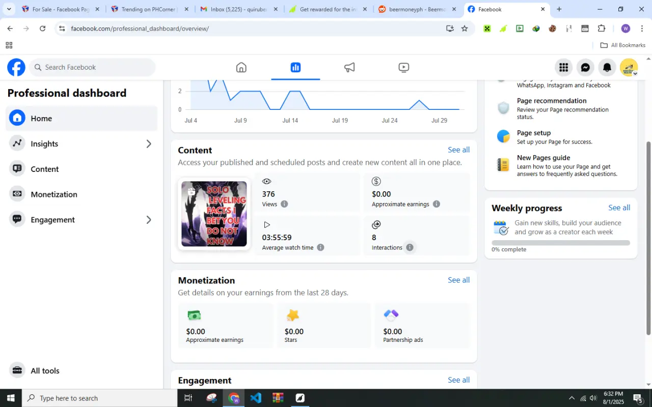Switch to For Sale - Facebook Pages tab
Image resolution: width=652 pixels, height=407 pixels.
[60, 9]
